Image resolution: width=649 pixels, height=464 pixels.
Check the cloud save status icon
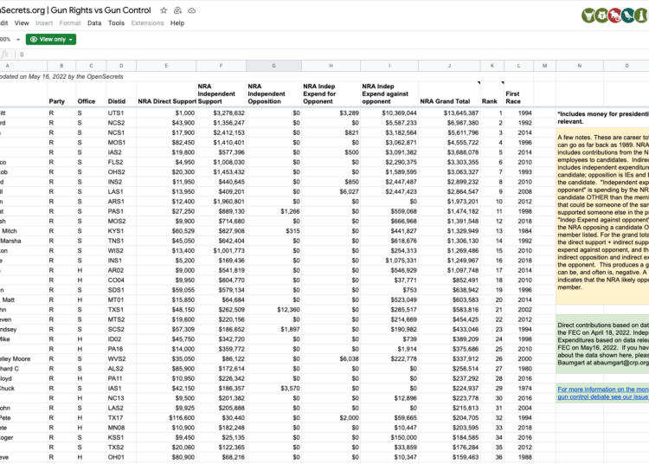[x=191, y=10]
